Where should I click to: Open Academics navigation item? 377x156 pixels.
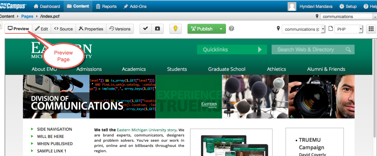coord(134,69)
